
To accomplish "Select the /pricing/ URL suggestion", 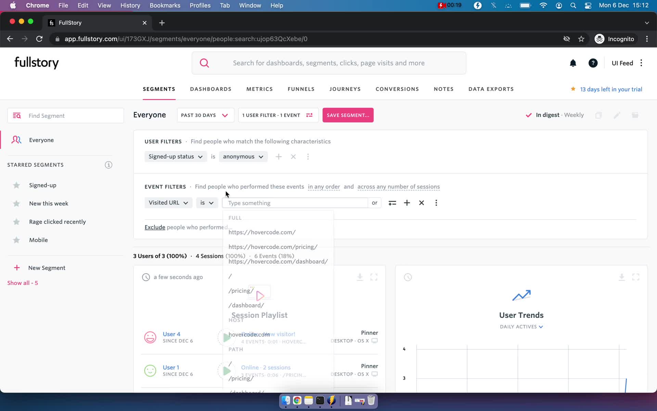I will click(x=241, y=290).
